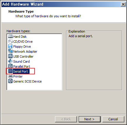Click the Parallel Port icon
Image resolution: width=127 pixels, height=125 pixels.
click(10, 66)
